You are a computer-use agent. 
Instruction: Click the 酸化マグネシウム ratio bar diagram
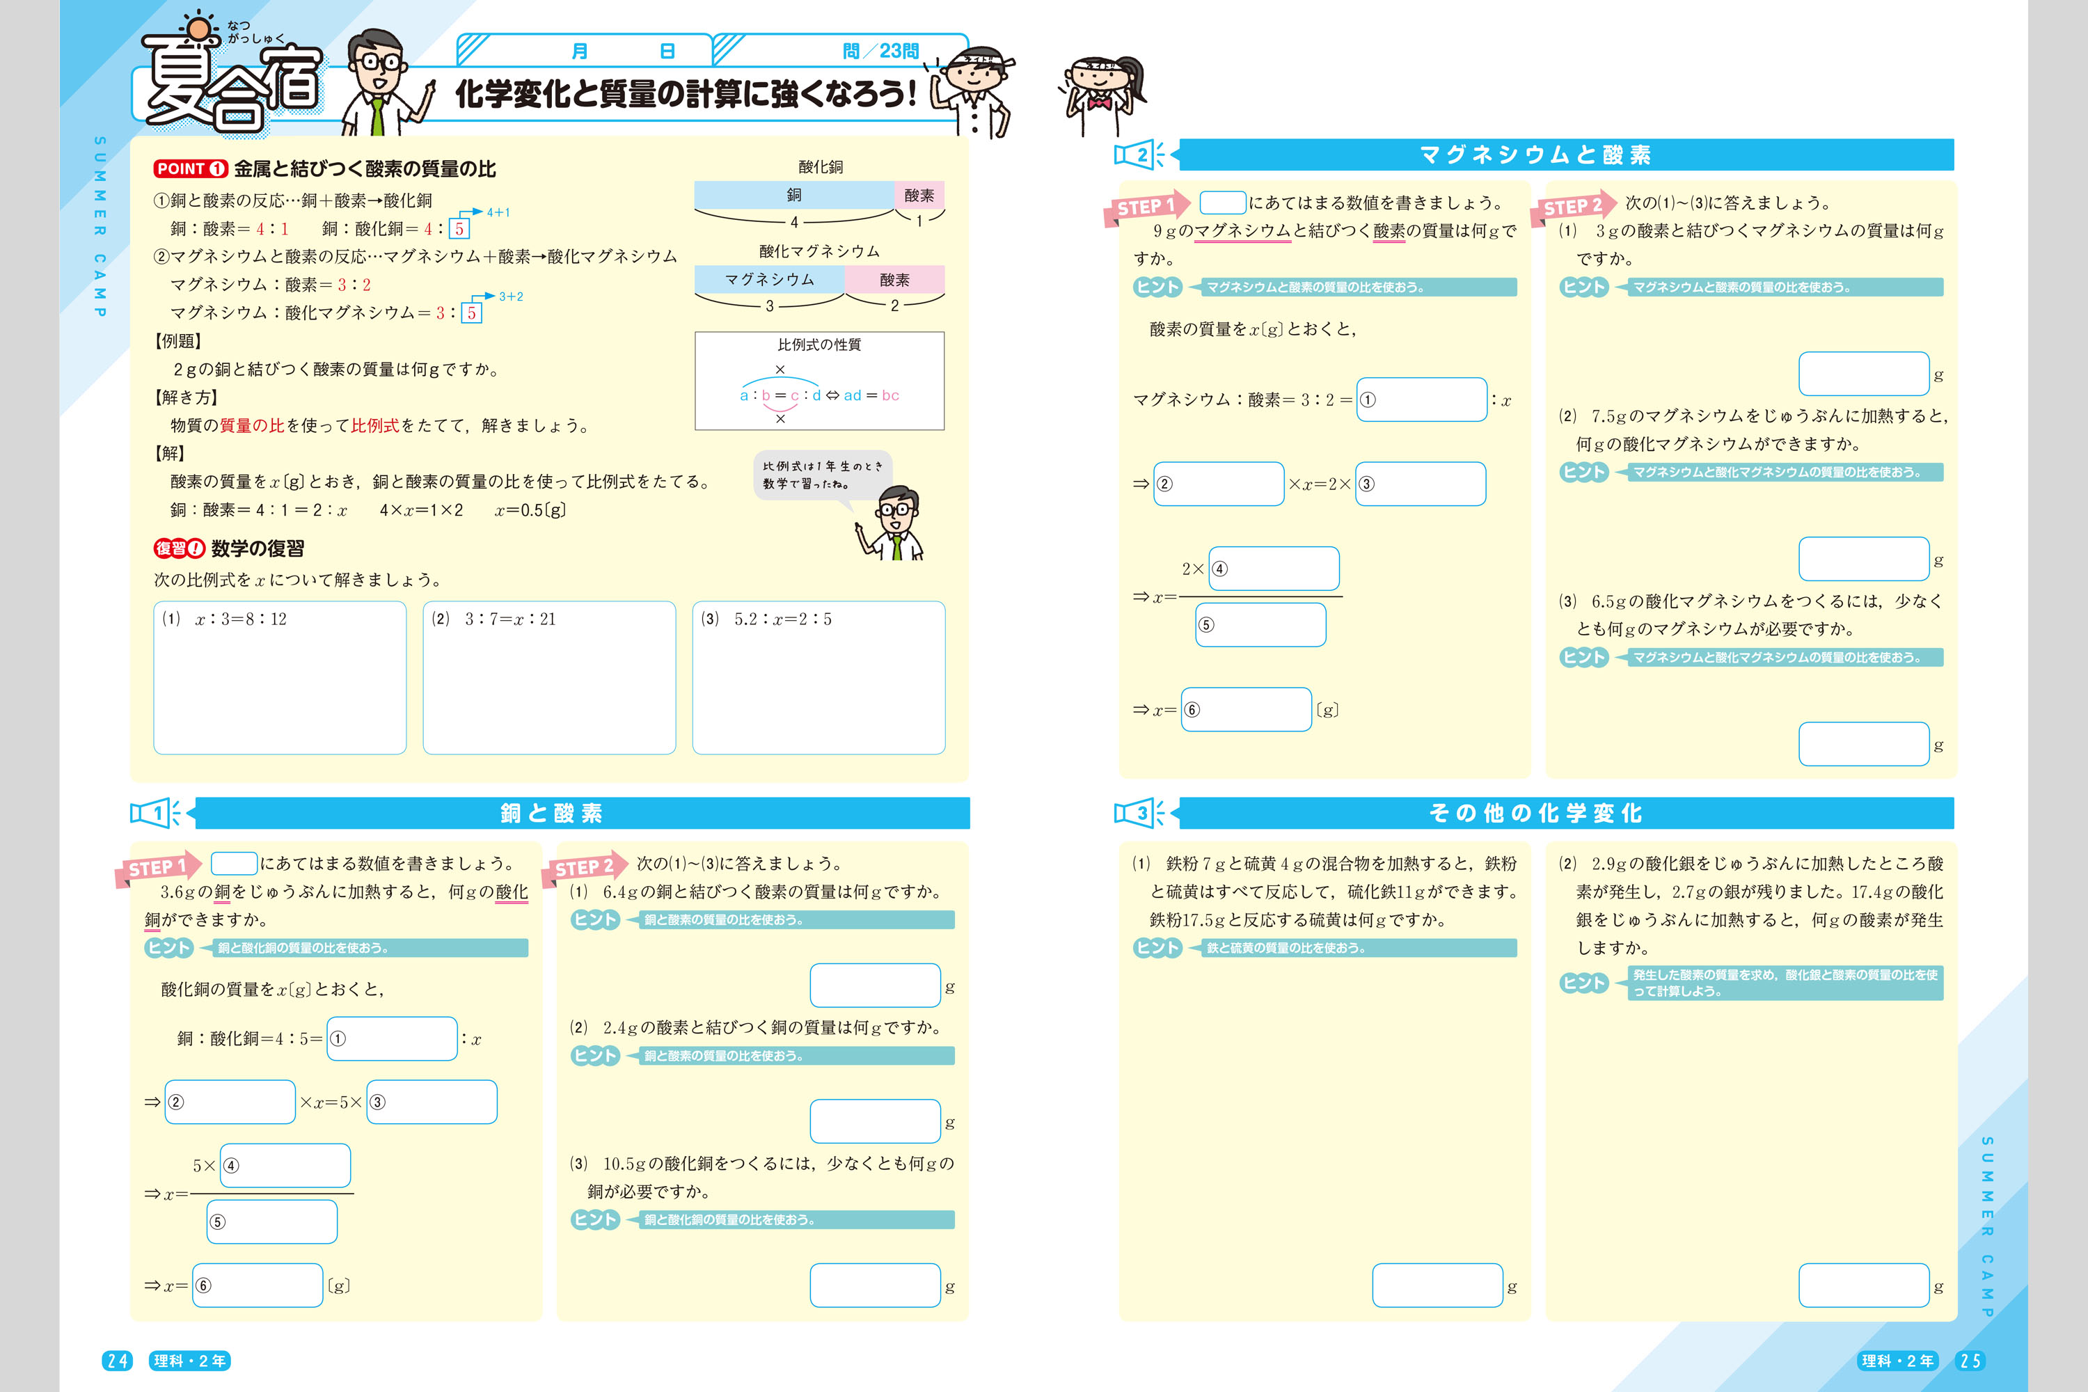point(819,279)
